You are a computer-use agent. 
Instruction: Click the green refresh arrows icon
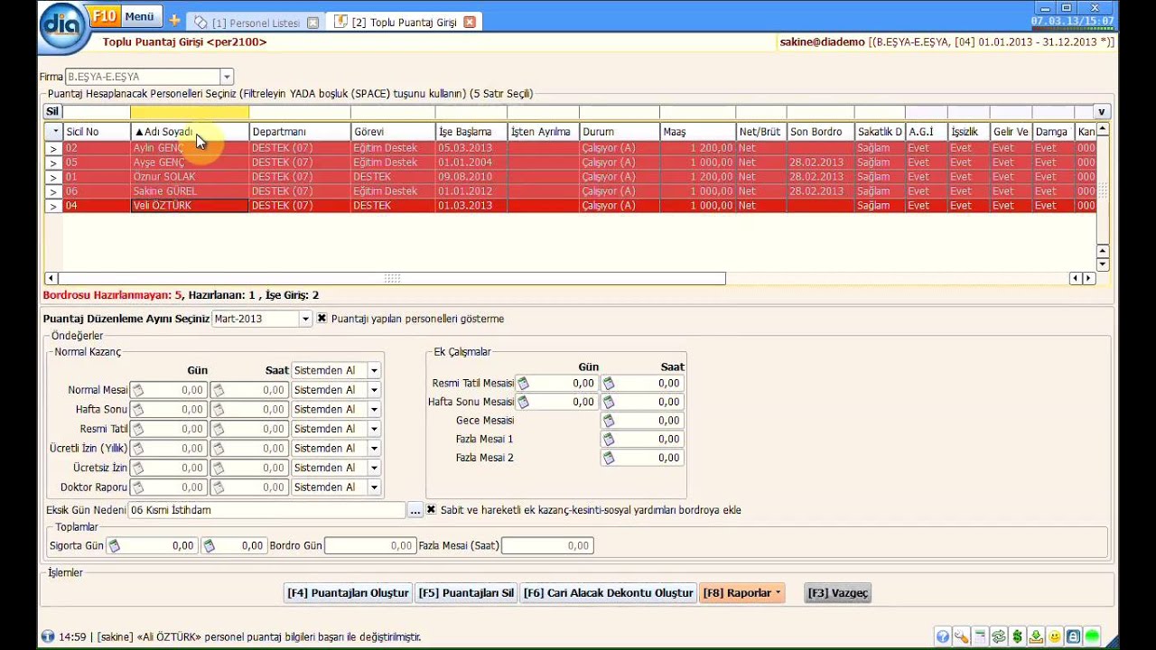pos(999,636)
